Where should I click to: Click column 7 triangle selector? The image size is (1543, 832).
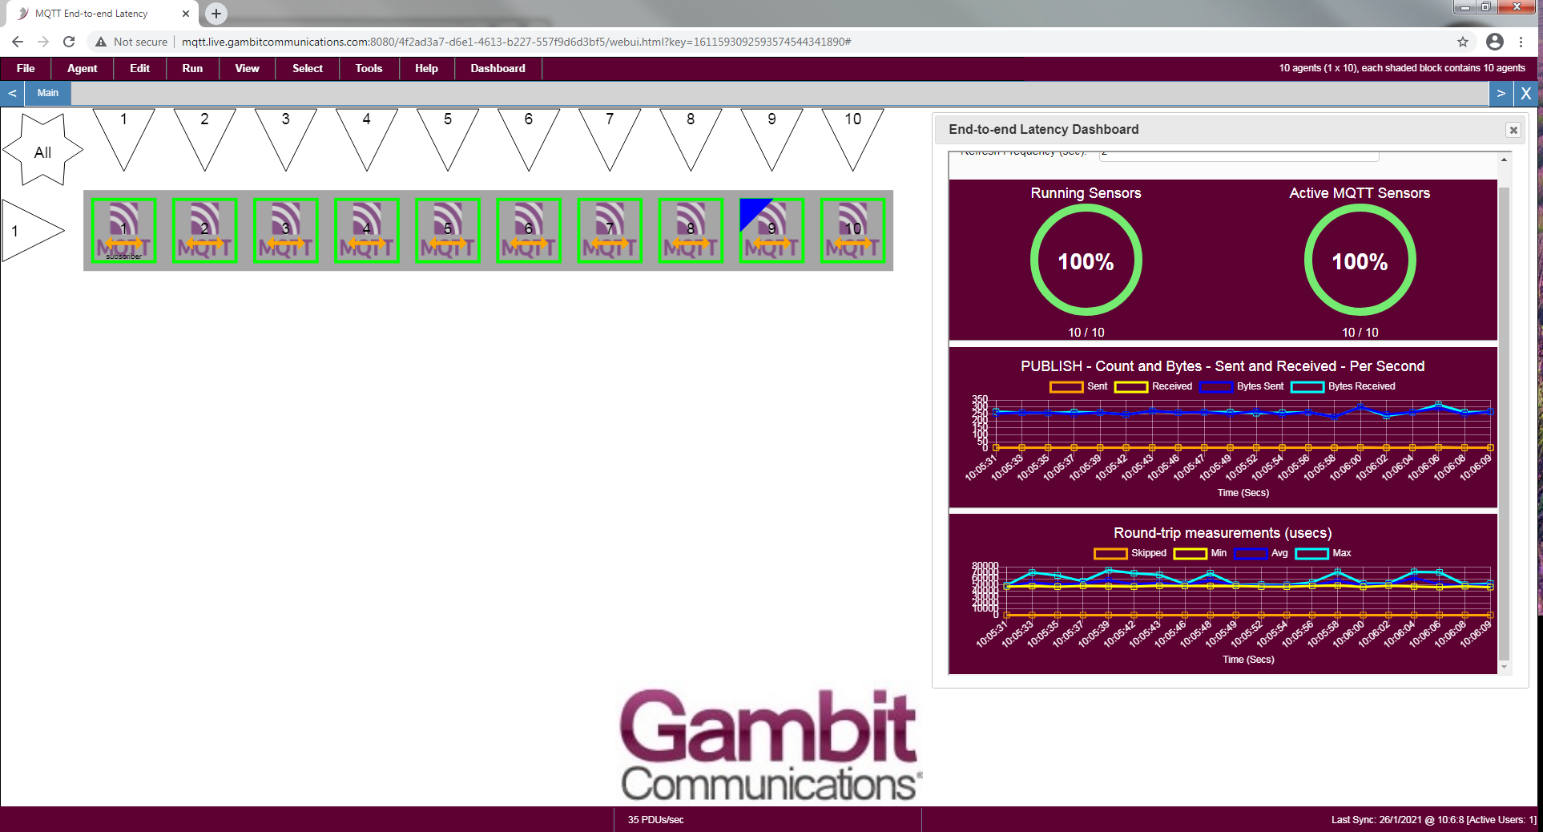coord(610,134)
